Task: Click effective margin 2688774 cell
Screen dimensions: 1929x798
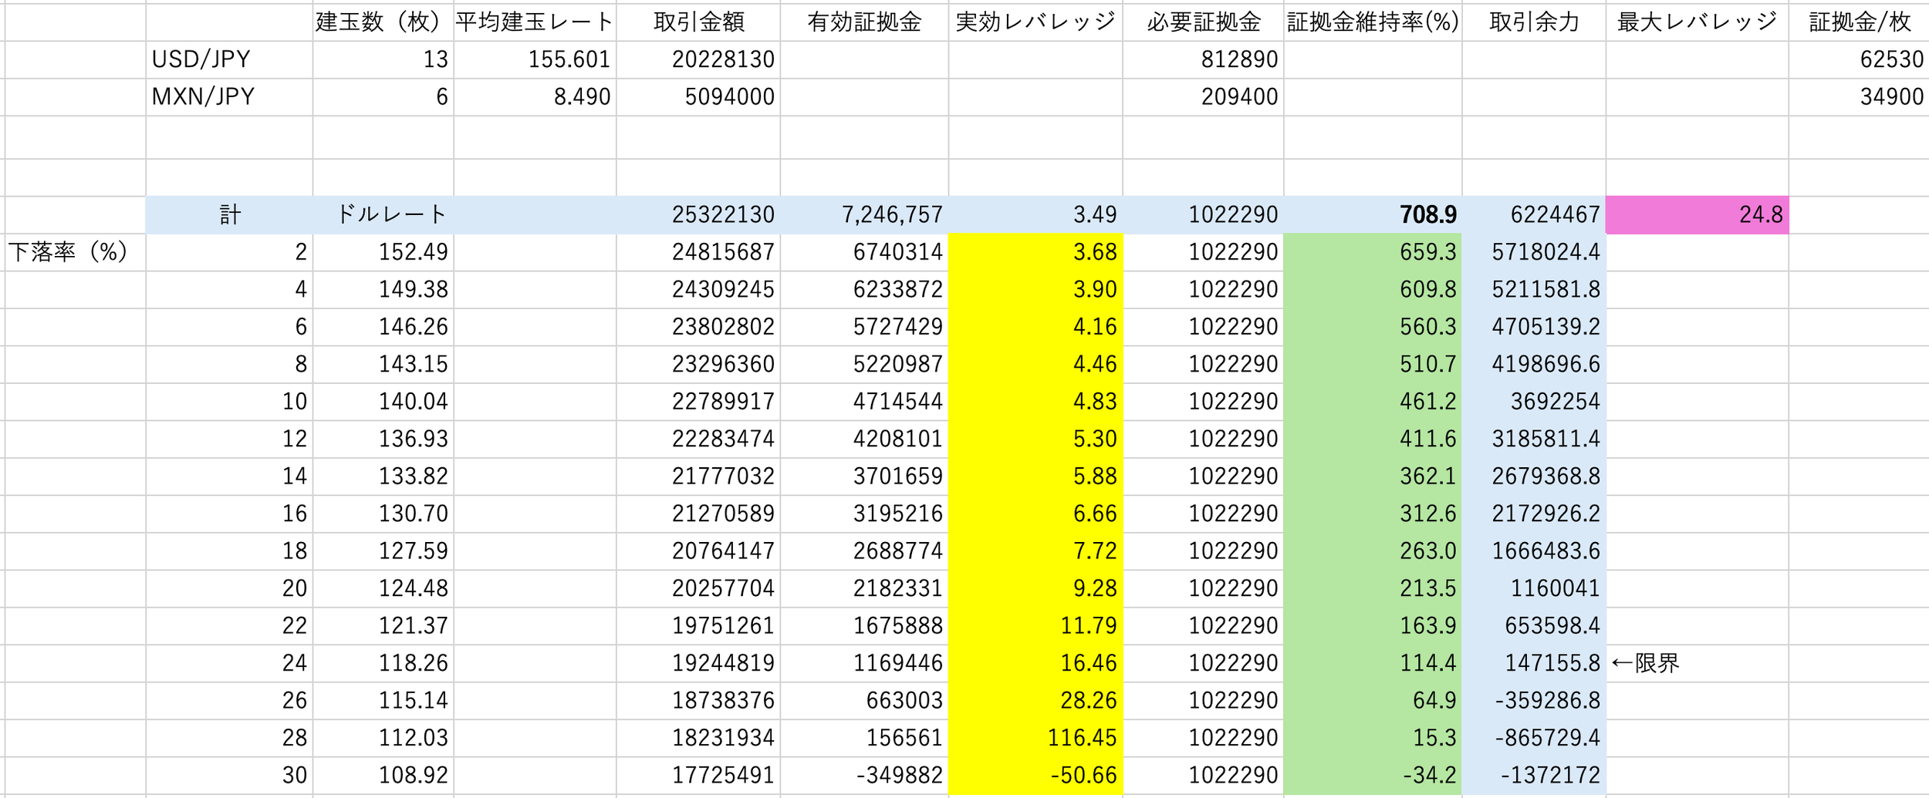Action: [x=864, y=551]
